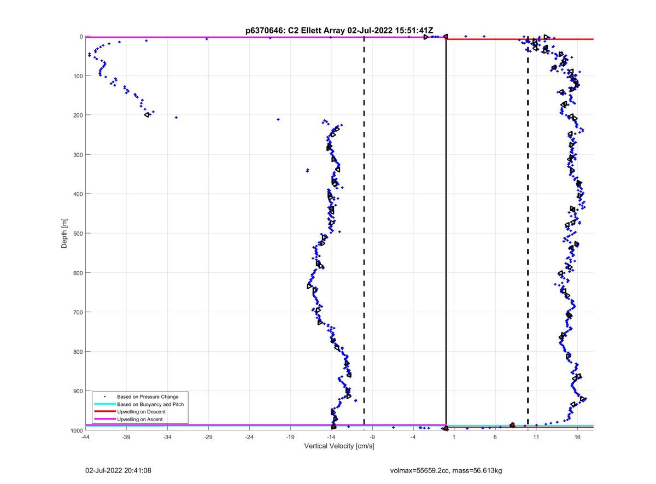Click the x-axis tick label '6'

coord(495,437)
